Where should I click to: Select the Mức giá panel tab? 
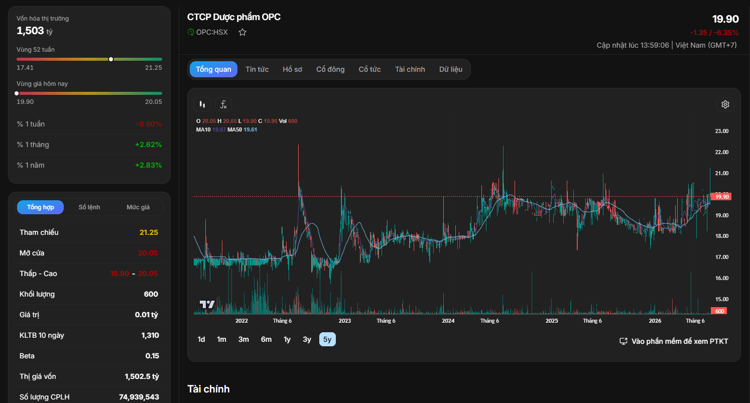click(138, 207)
